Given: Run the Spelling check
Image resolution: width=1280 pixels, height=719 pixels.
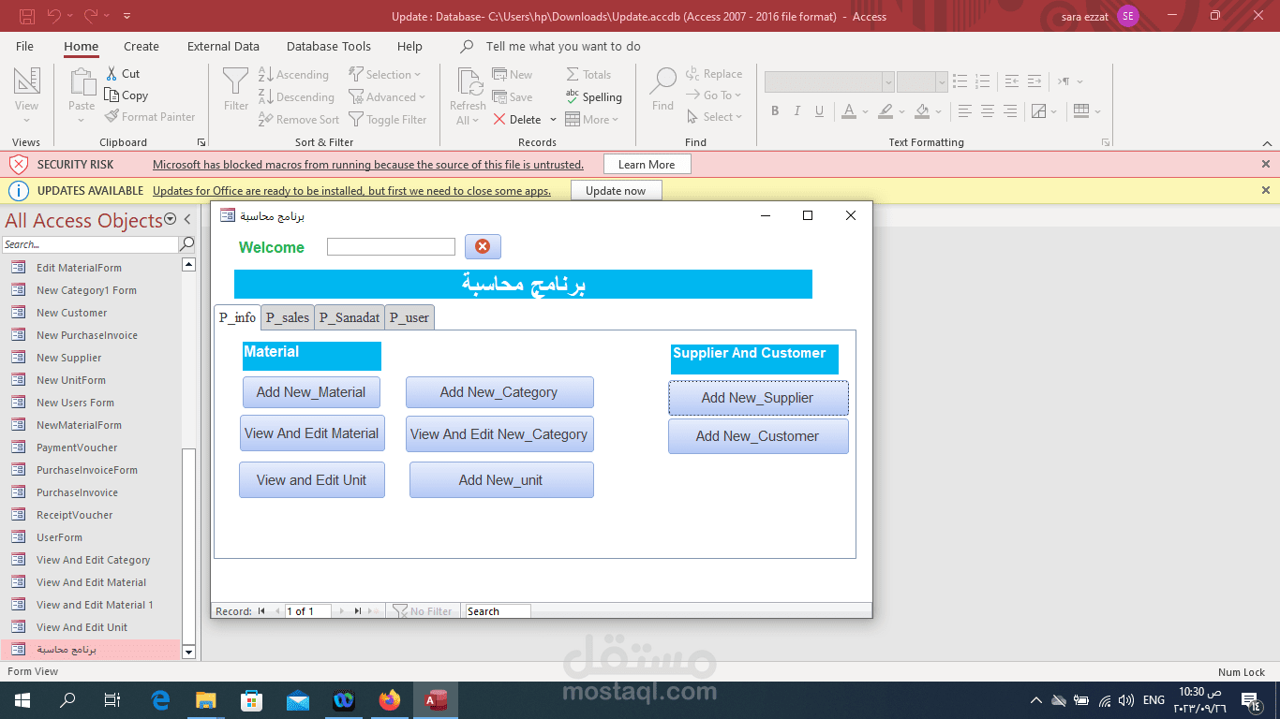Looking at the screenshot, I should [x=594, y=97].
